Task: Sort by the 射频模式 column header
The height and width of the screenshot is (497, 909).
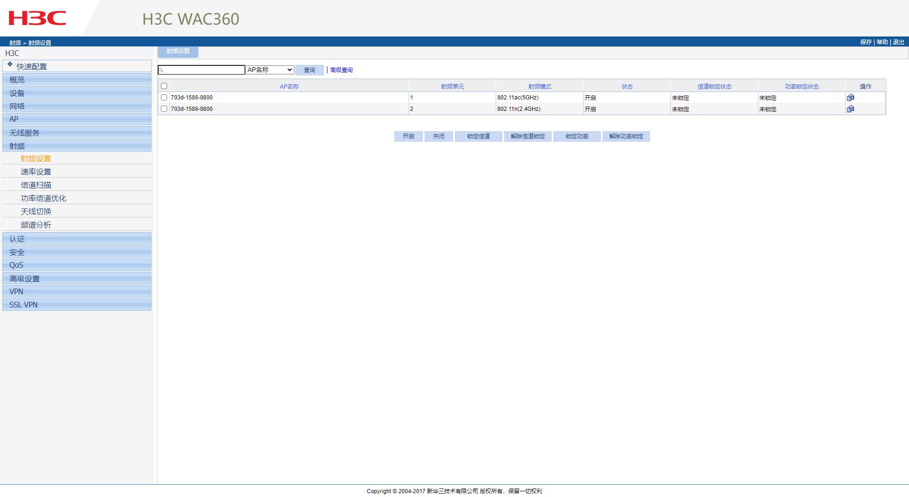Action: (540, 87)
